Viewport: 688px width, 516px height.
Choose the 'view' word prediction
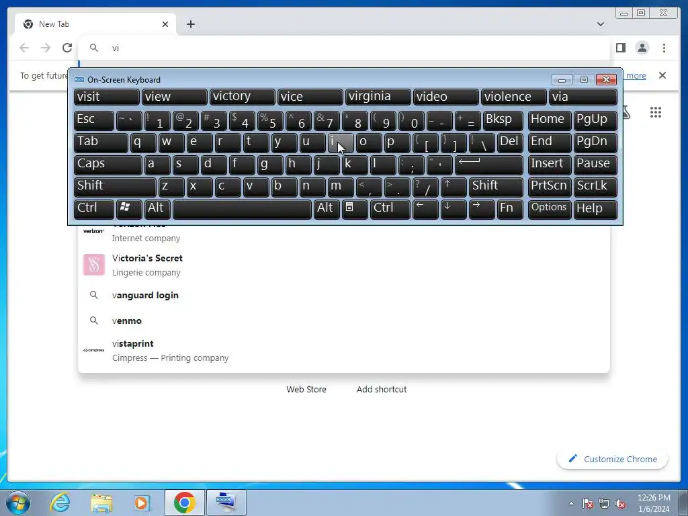(175, 97)
